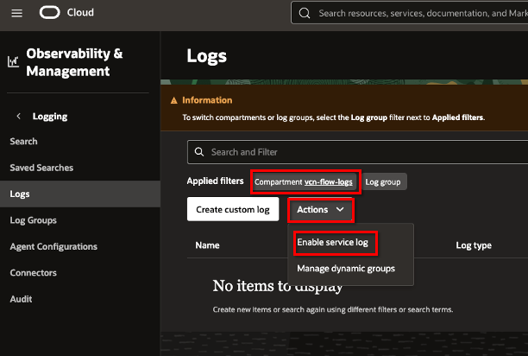This screenshot has width=528, height=356.
Task: Click the warning icon next to Information
Action: tap(173, 100)
